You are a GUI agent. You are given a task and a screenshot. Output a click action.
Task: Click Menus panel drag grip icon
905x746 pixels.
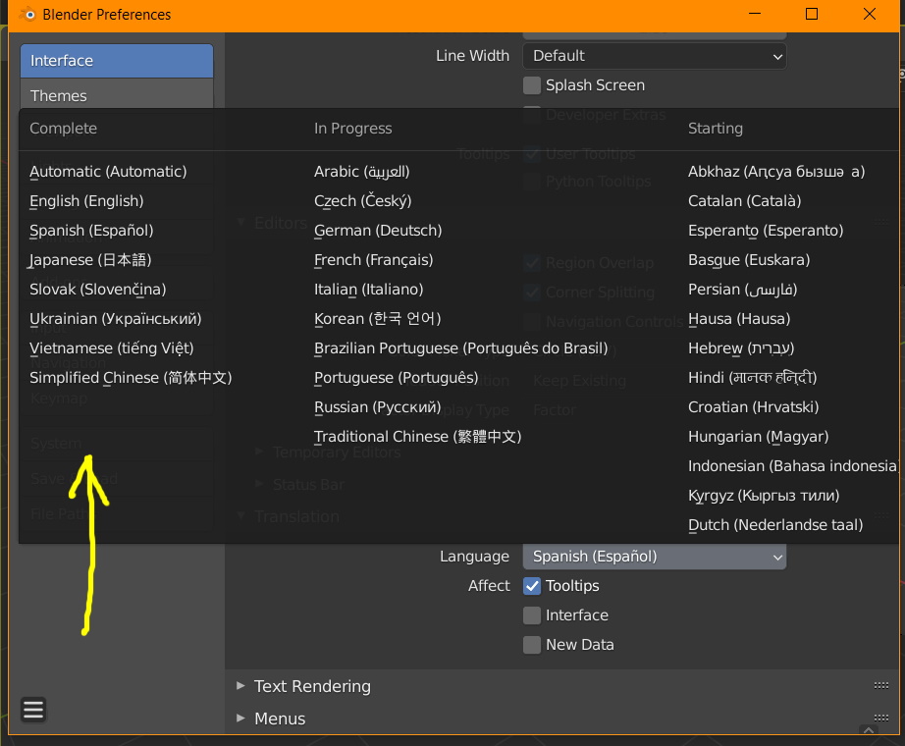[880, 719]
